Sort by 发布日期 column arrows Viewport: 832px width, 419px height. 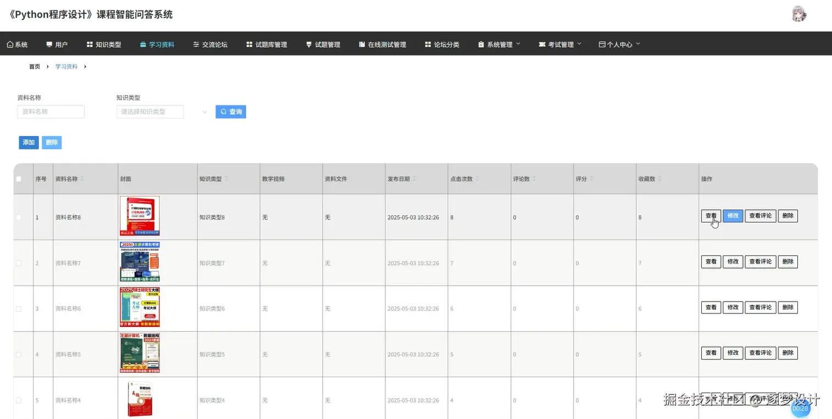(x=414, y=179)
